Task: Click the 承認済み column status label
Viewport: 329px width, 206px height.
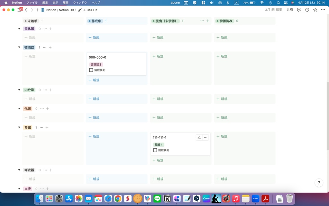Action: [x=224, y=21]
